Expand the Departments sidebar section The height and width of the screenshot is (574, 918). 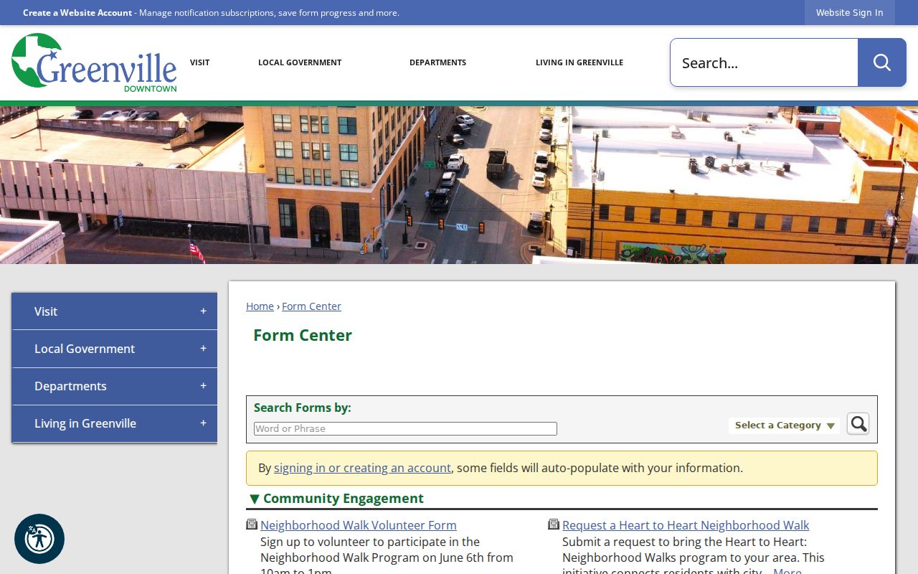[x=203, y=386]
